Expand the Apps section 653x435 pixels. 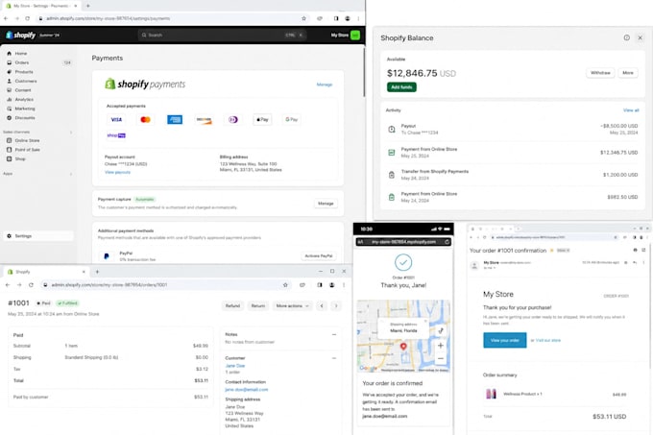(71, 174)
